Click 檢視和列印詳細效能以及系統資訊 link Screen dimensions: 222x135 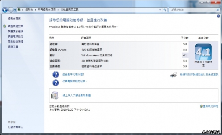(199, 74)
